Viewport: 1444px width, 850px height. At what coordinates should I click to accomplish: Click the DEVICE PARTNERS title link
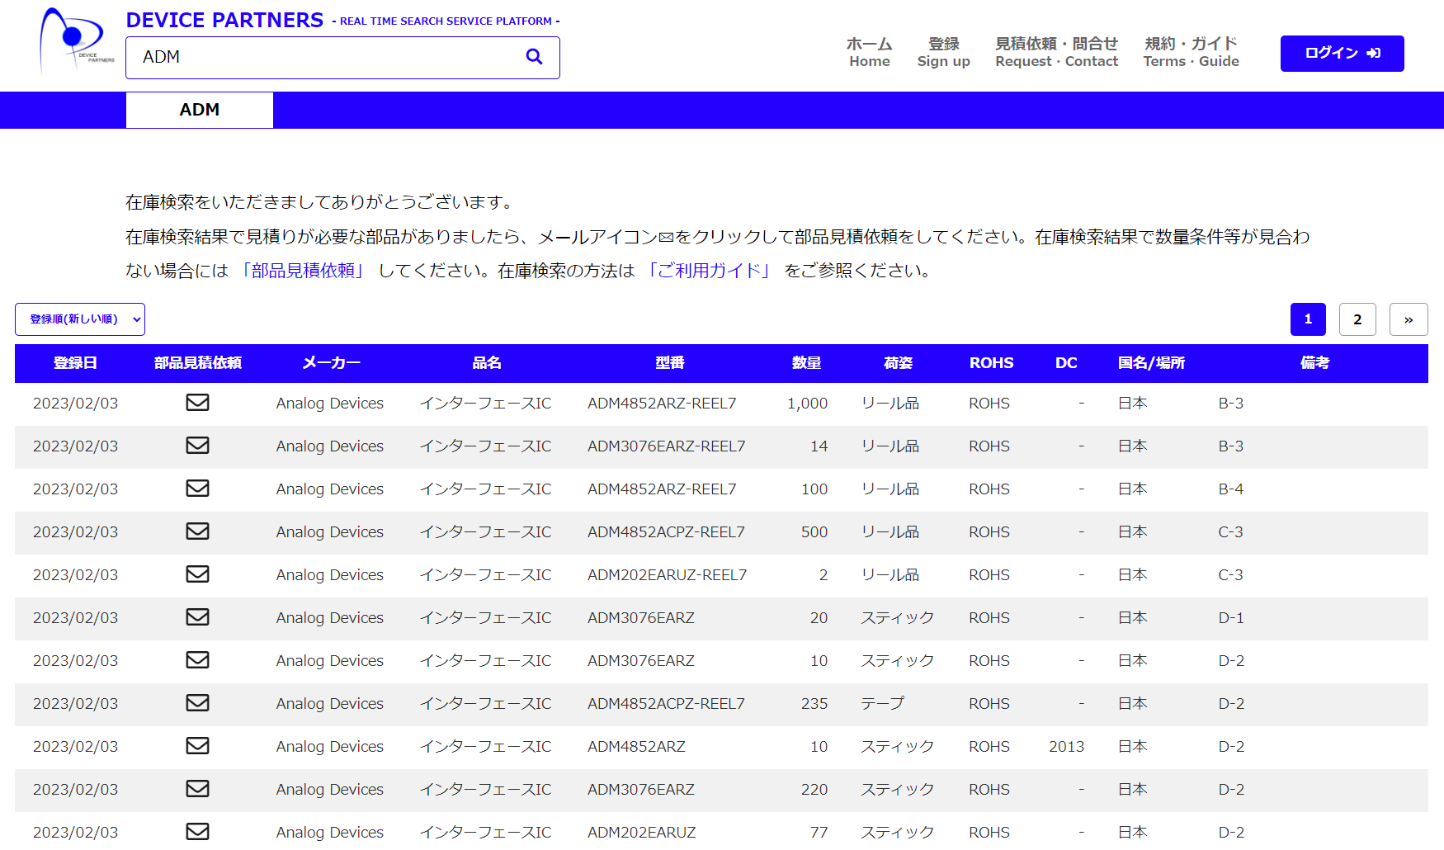(x=224, y=20)
